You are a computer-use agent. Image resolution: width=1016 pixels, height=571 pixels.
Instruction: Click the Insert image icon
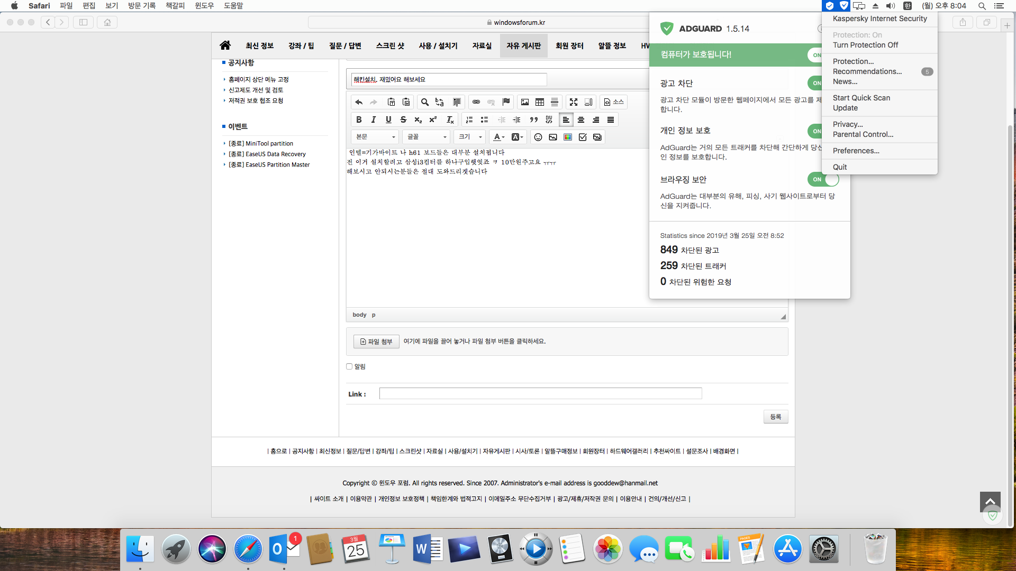pos(525,102)
